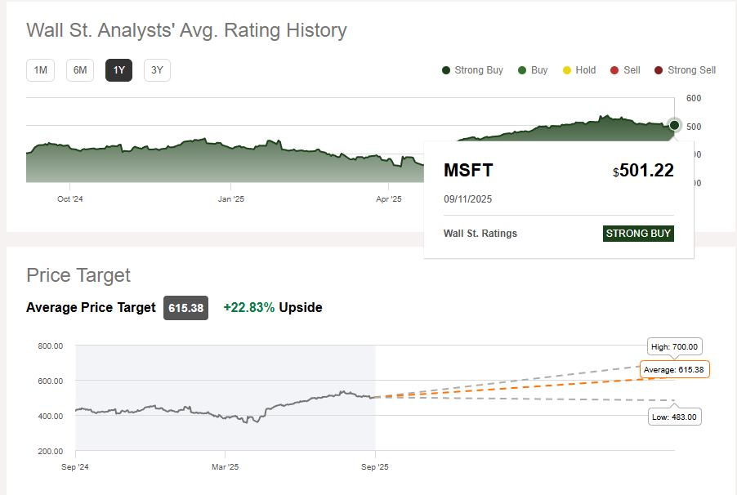Click the 615.38 average price target badge

coord(185,308)
